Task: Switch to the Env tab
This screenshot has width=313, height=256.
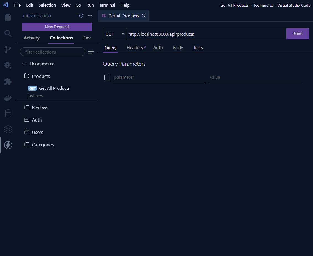Action: (x=87, y=38)
